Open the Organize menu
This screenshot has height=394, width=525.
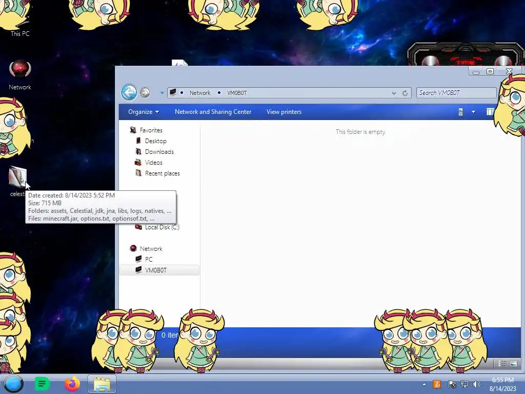144,112
